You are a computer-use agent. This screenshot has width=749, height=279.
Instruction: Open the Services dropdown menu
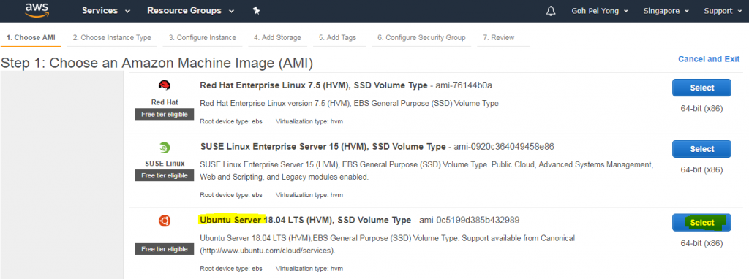[x=106, y=10]
